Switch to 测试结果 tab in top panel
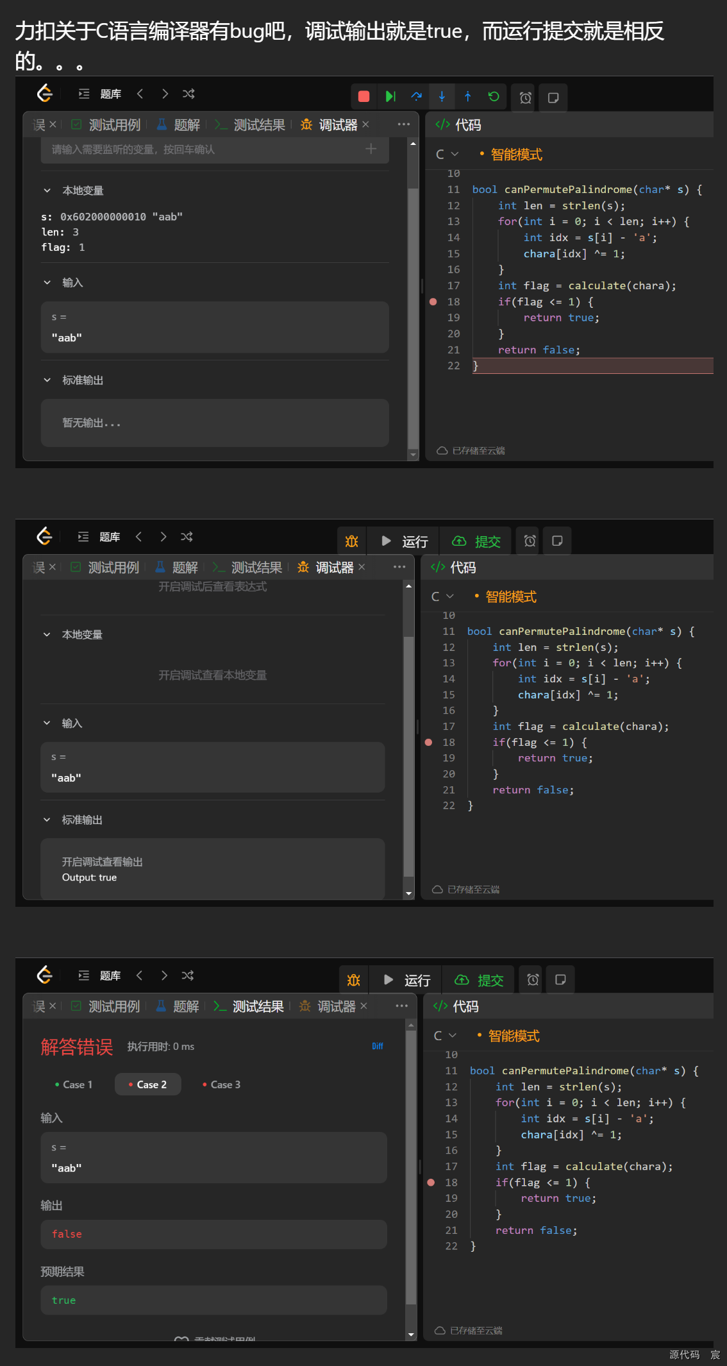 coord(251,124)
